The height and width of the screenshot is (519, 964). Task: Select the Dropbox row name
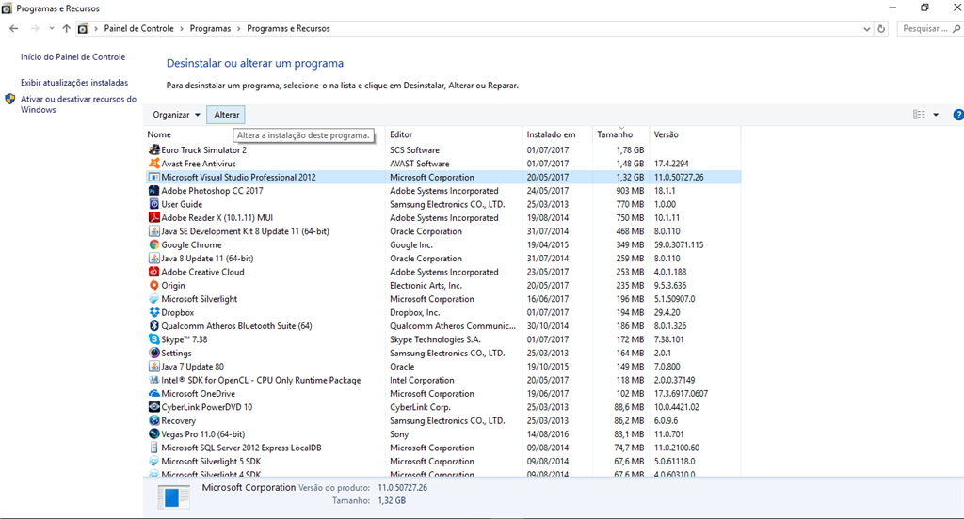point(178,312)
